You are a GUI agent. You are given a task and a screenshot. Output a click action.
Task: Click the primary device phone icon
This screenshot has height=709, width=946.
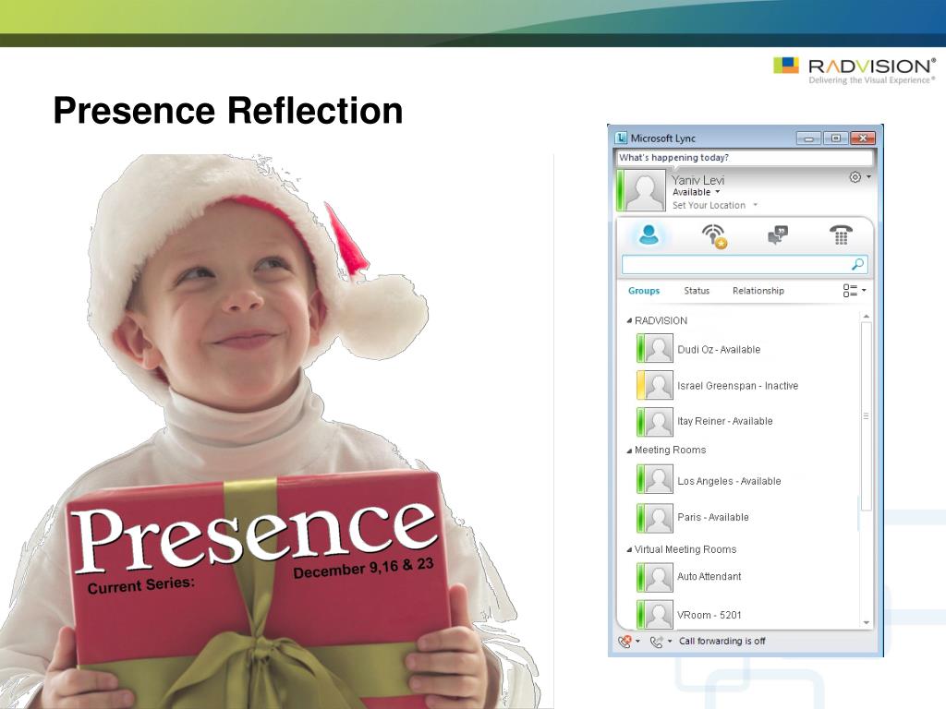[x=625, y=642]
